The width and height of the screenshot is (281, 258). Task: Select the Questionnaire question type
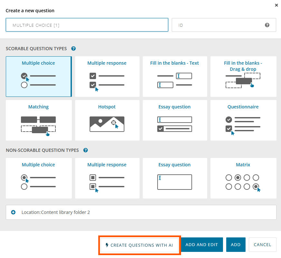click(x=243, y=120)
